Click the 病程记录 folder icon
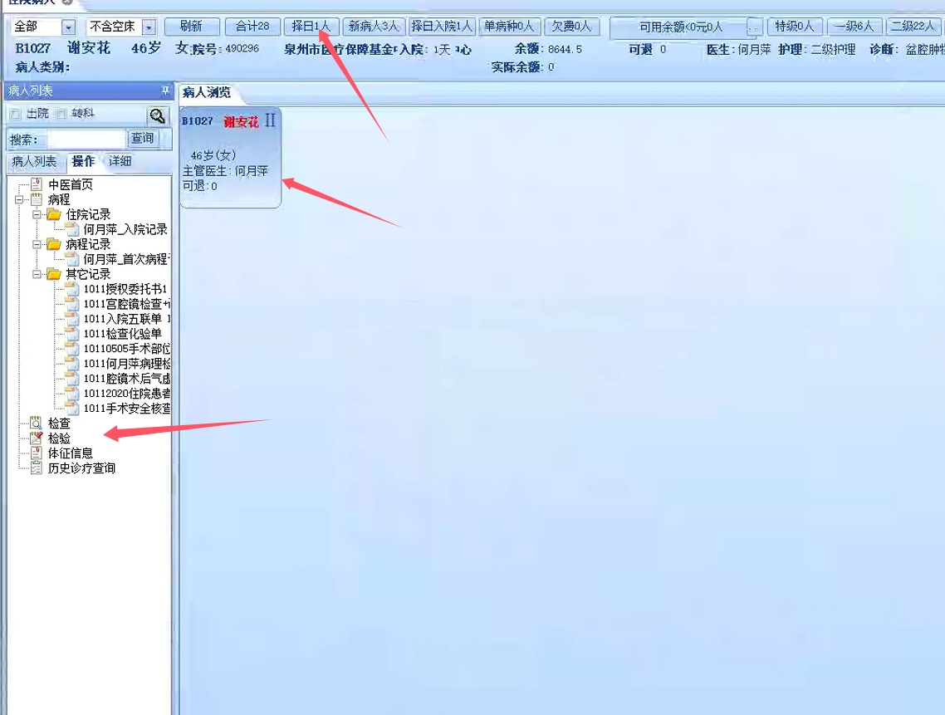 click(x=54, y=243)
